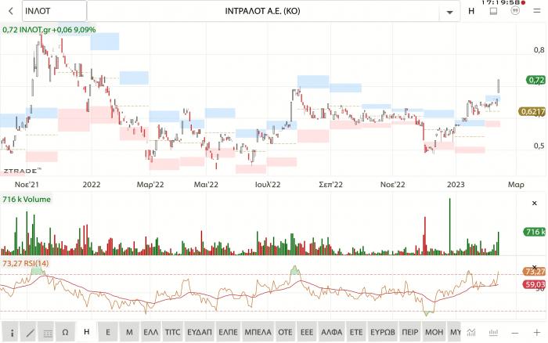Click the INΛOT symbol search field
This screenshot has width=548, height=343.
53,12
